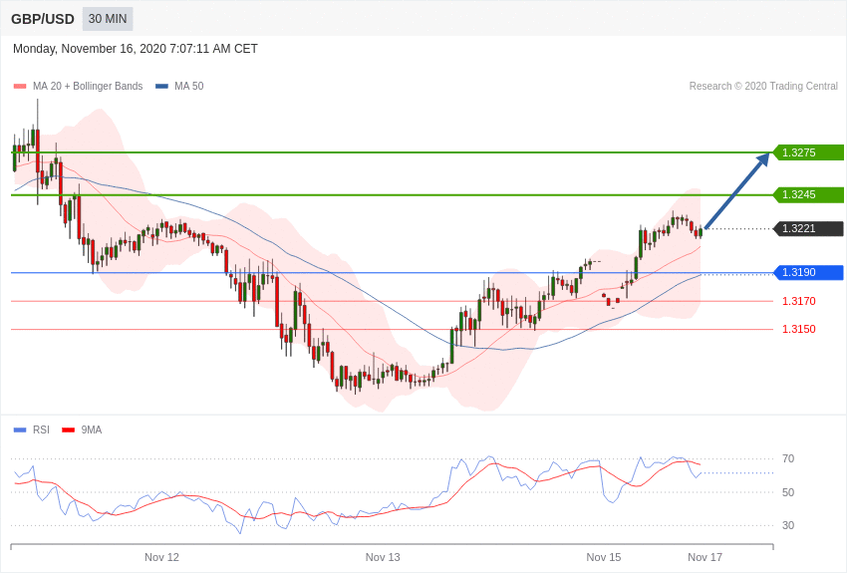The image size is (847, 574).
Task: Click the Research © 2020 Trading Central credit
Action: (763, 87)
